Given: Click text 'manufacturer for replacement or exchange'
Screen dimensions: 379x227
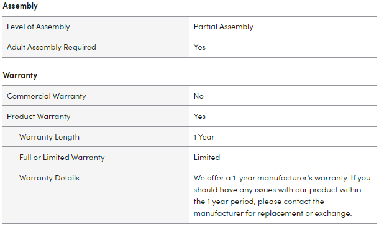Looking at the screenshot, I should coord(272,213).
